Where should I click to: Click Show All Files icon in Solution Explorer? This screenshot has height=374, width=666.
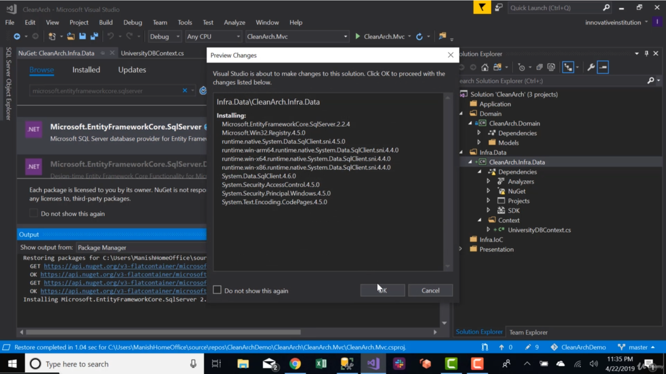[x=551, y=68]
